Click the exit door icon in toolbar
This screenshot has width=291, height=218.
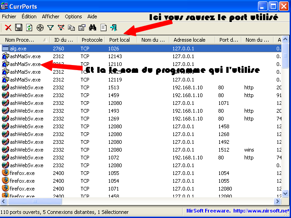pos(113,27)
